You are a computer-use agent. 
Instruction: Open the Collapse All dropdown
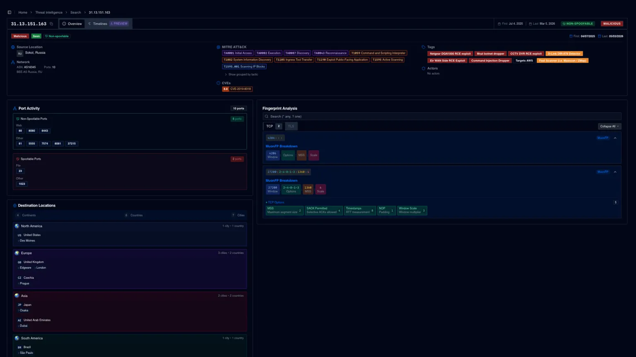click(609, 126)
